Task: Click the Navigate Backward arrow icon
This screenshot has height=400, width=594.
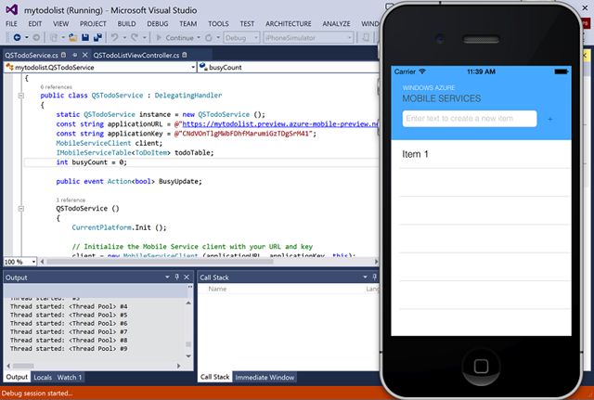Action: pos(17,37)
